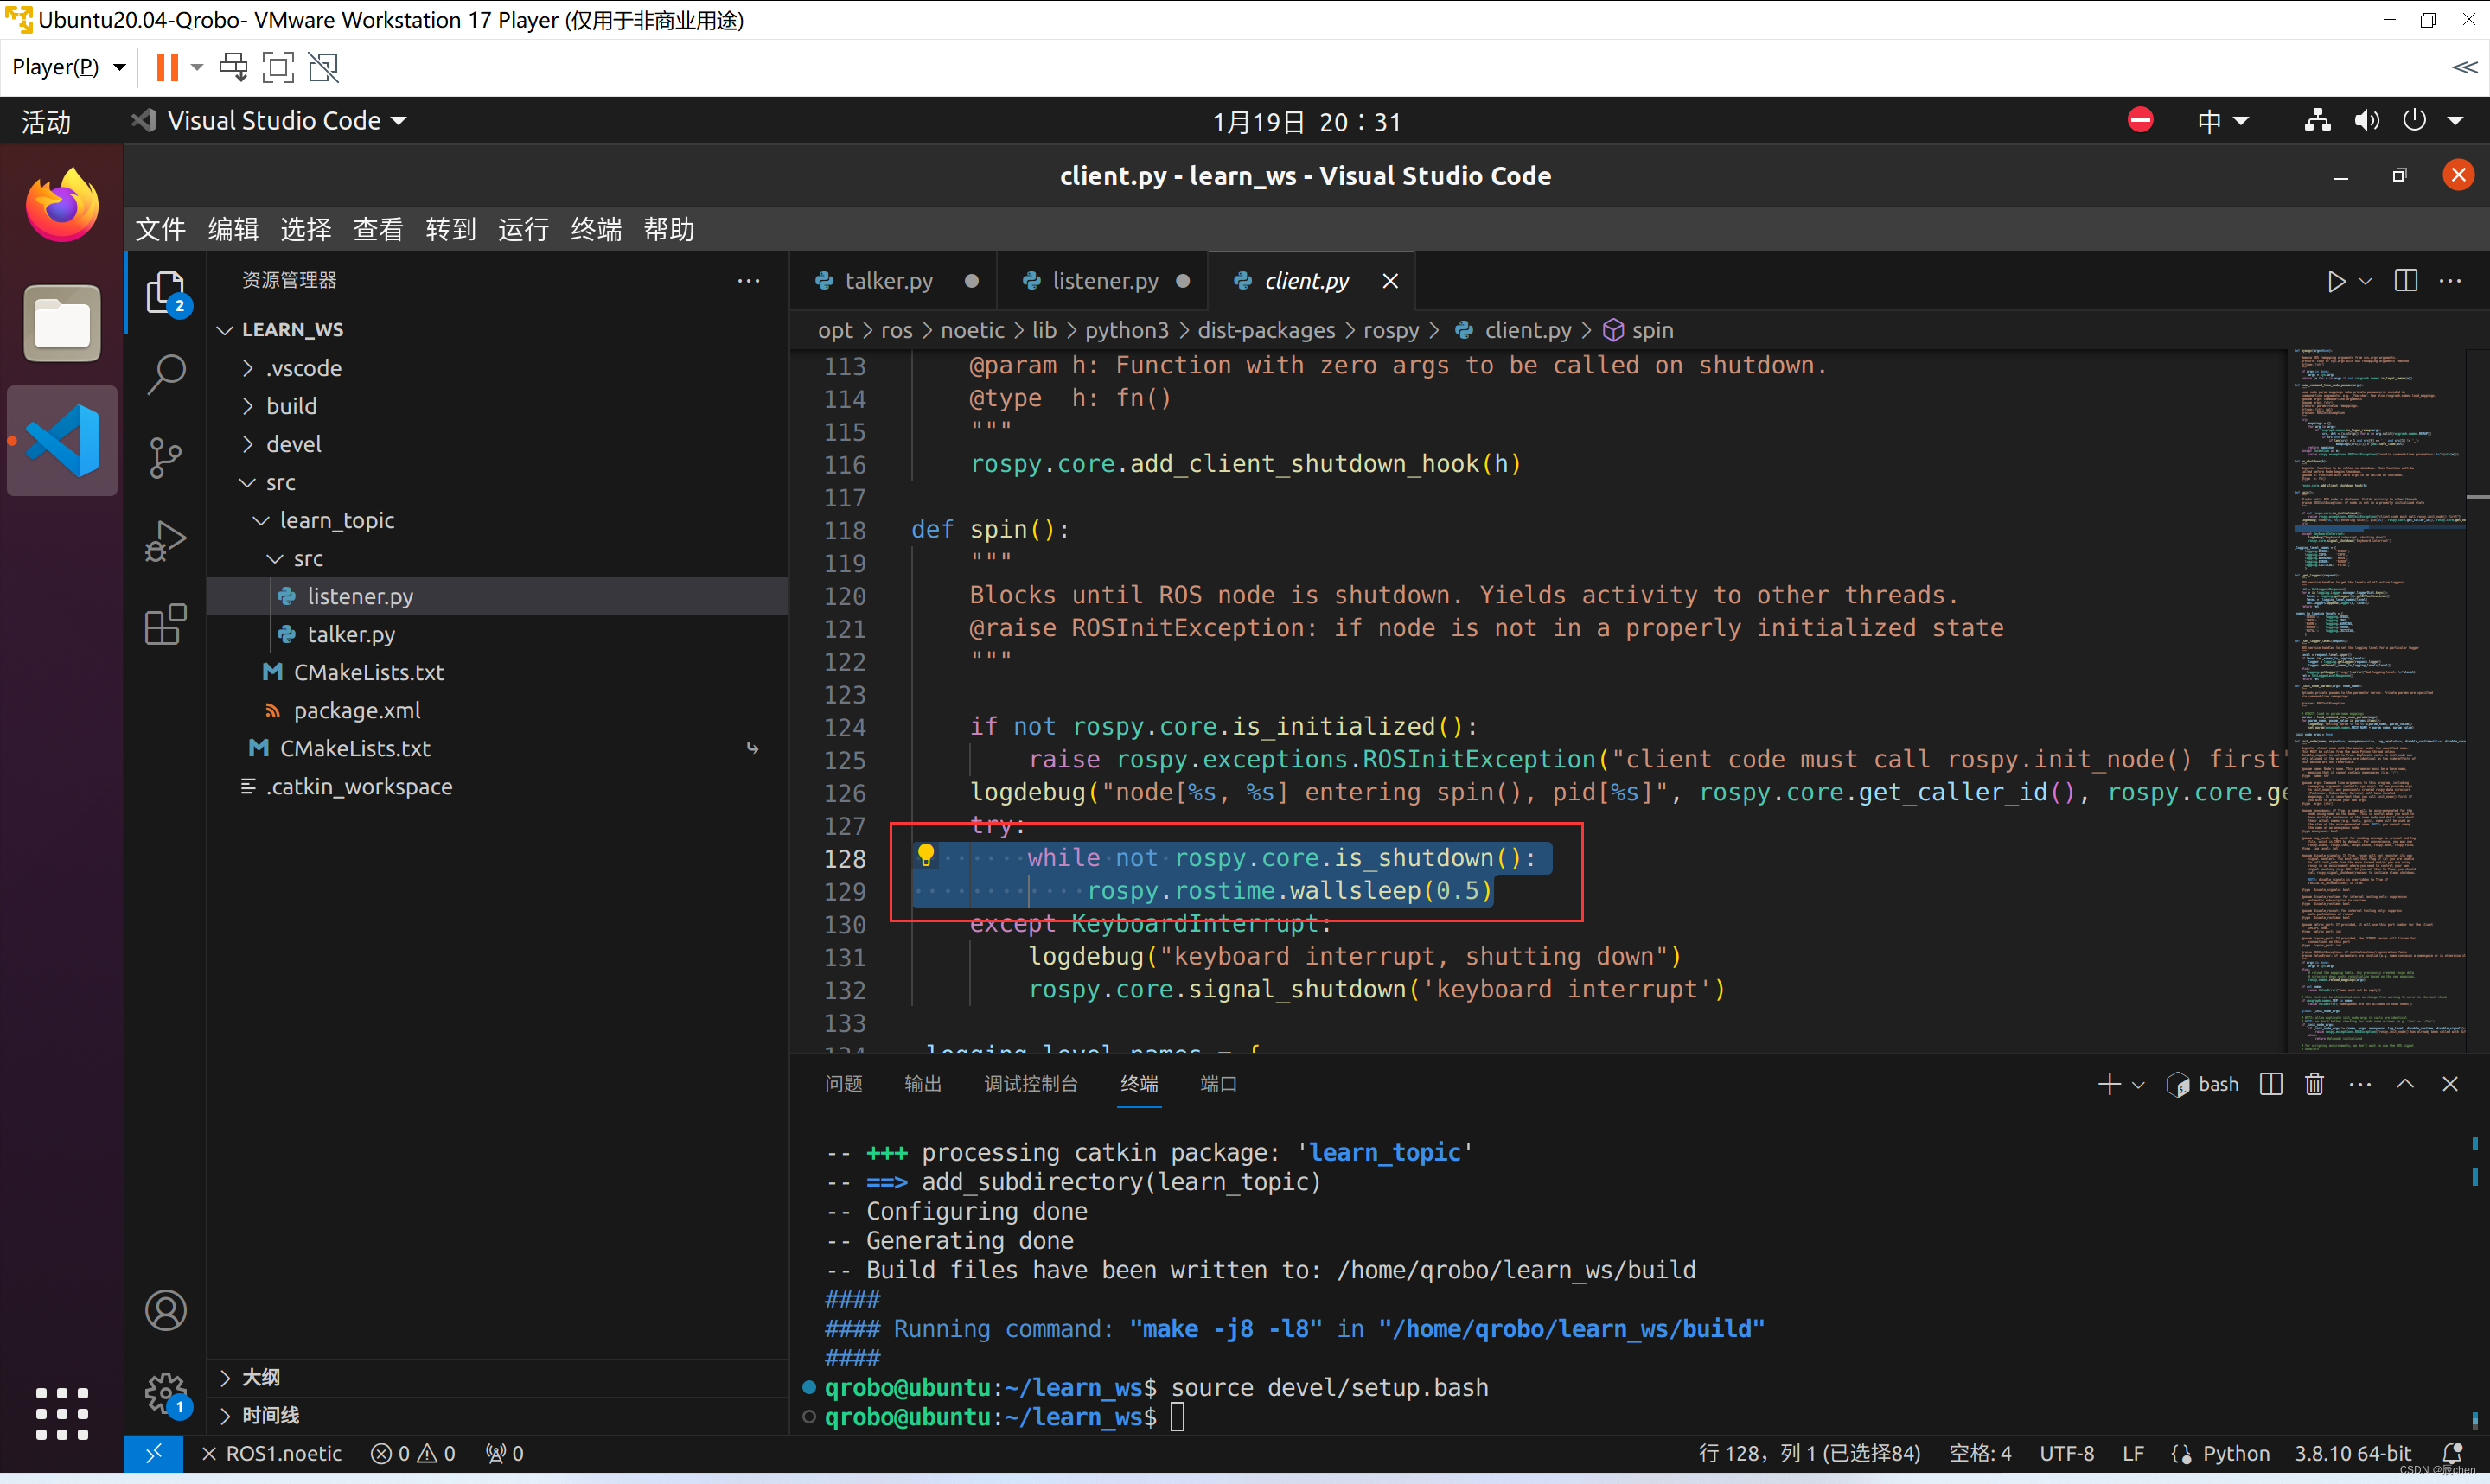The image size is (2490, 1484).
Task: Switch to 调试控制台 debug console tab
Action: pyautogui.click(x=1030, y=1084)
